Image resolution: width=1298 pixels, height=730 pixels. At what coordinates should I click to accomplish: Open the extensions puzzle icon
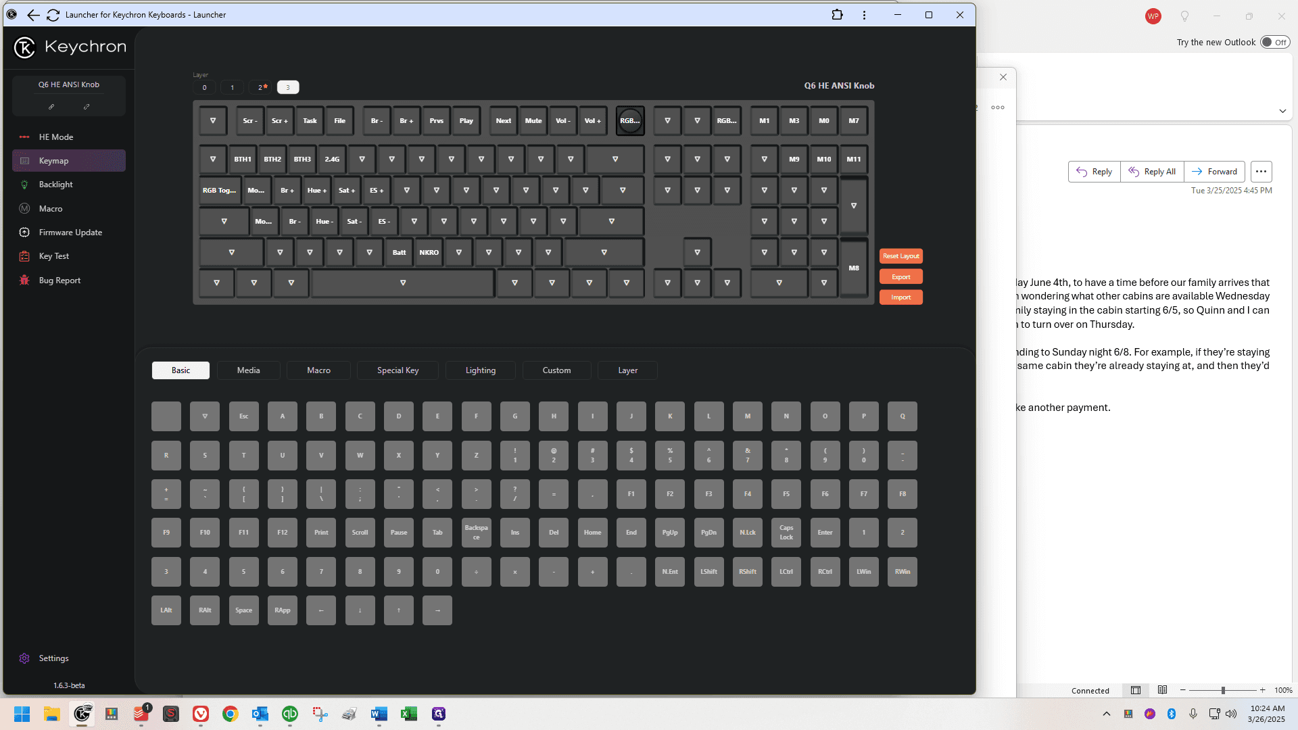pos(837,15)
